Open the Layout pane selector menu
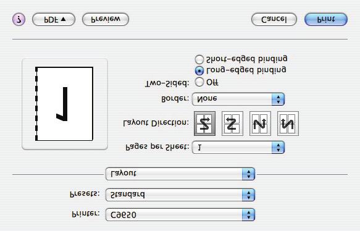Viewport: 360px width, 231px height. 180,174
